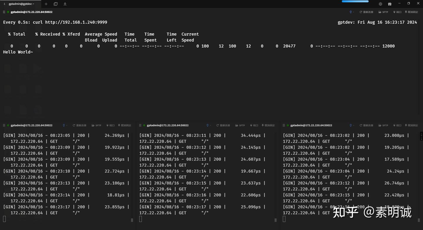Click the 08:23:14 log line in bottom-middle pane
The height and width of the screenshot is (230, 423).
[202, 174]
